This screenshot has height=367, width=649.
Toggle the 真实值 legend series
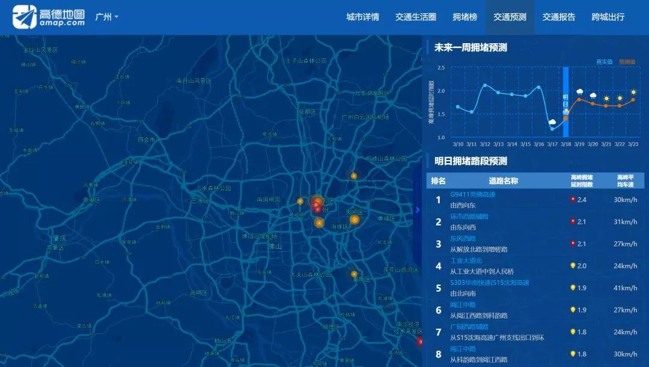(604, 62)
